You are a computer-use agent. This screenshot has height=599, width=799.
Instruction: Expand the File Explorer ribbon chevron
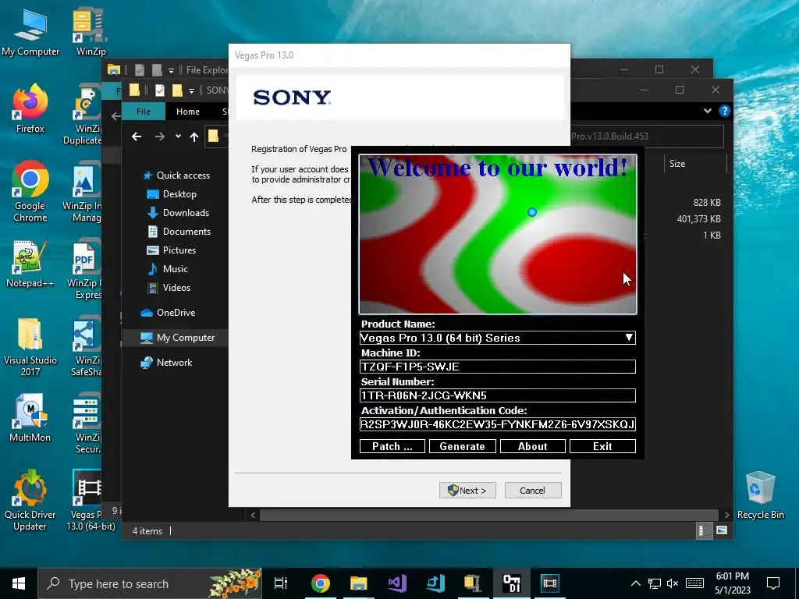click(x=707, y=111)
